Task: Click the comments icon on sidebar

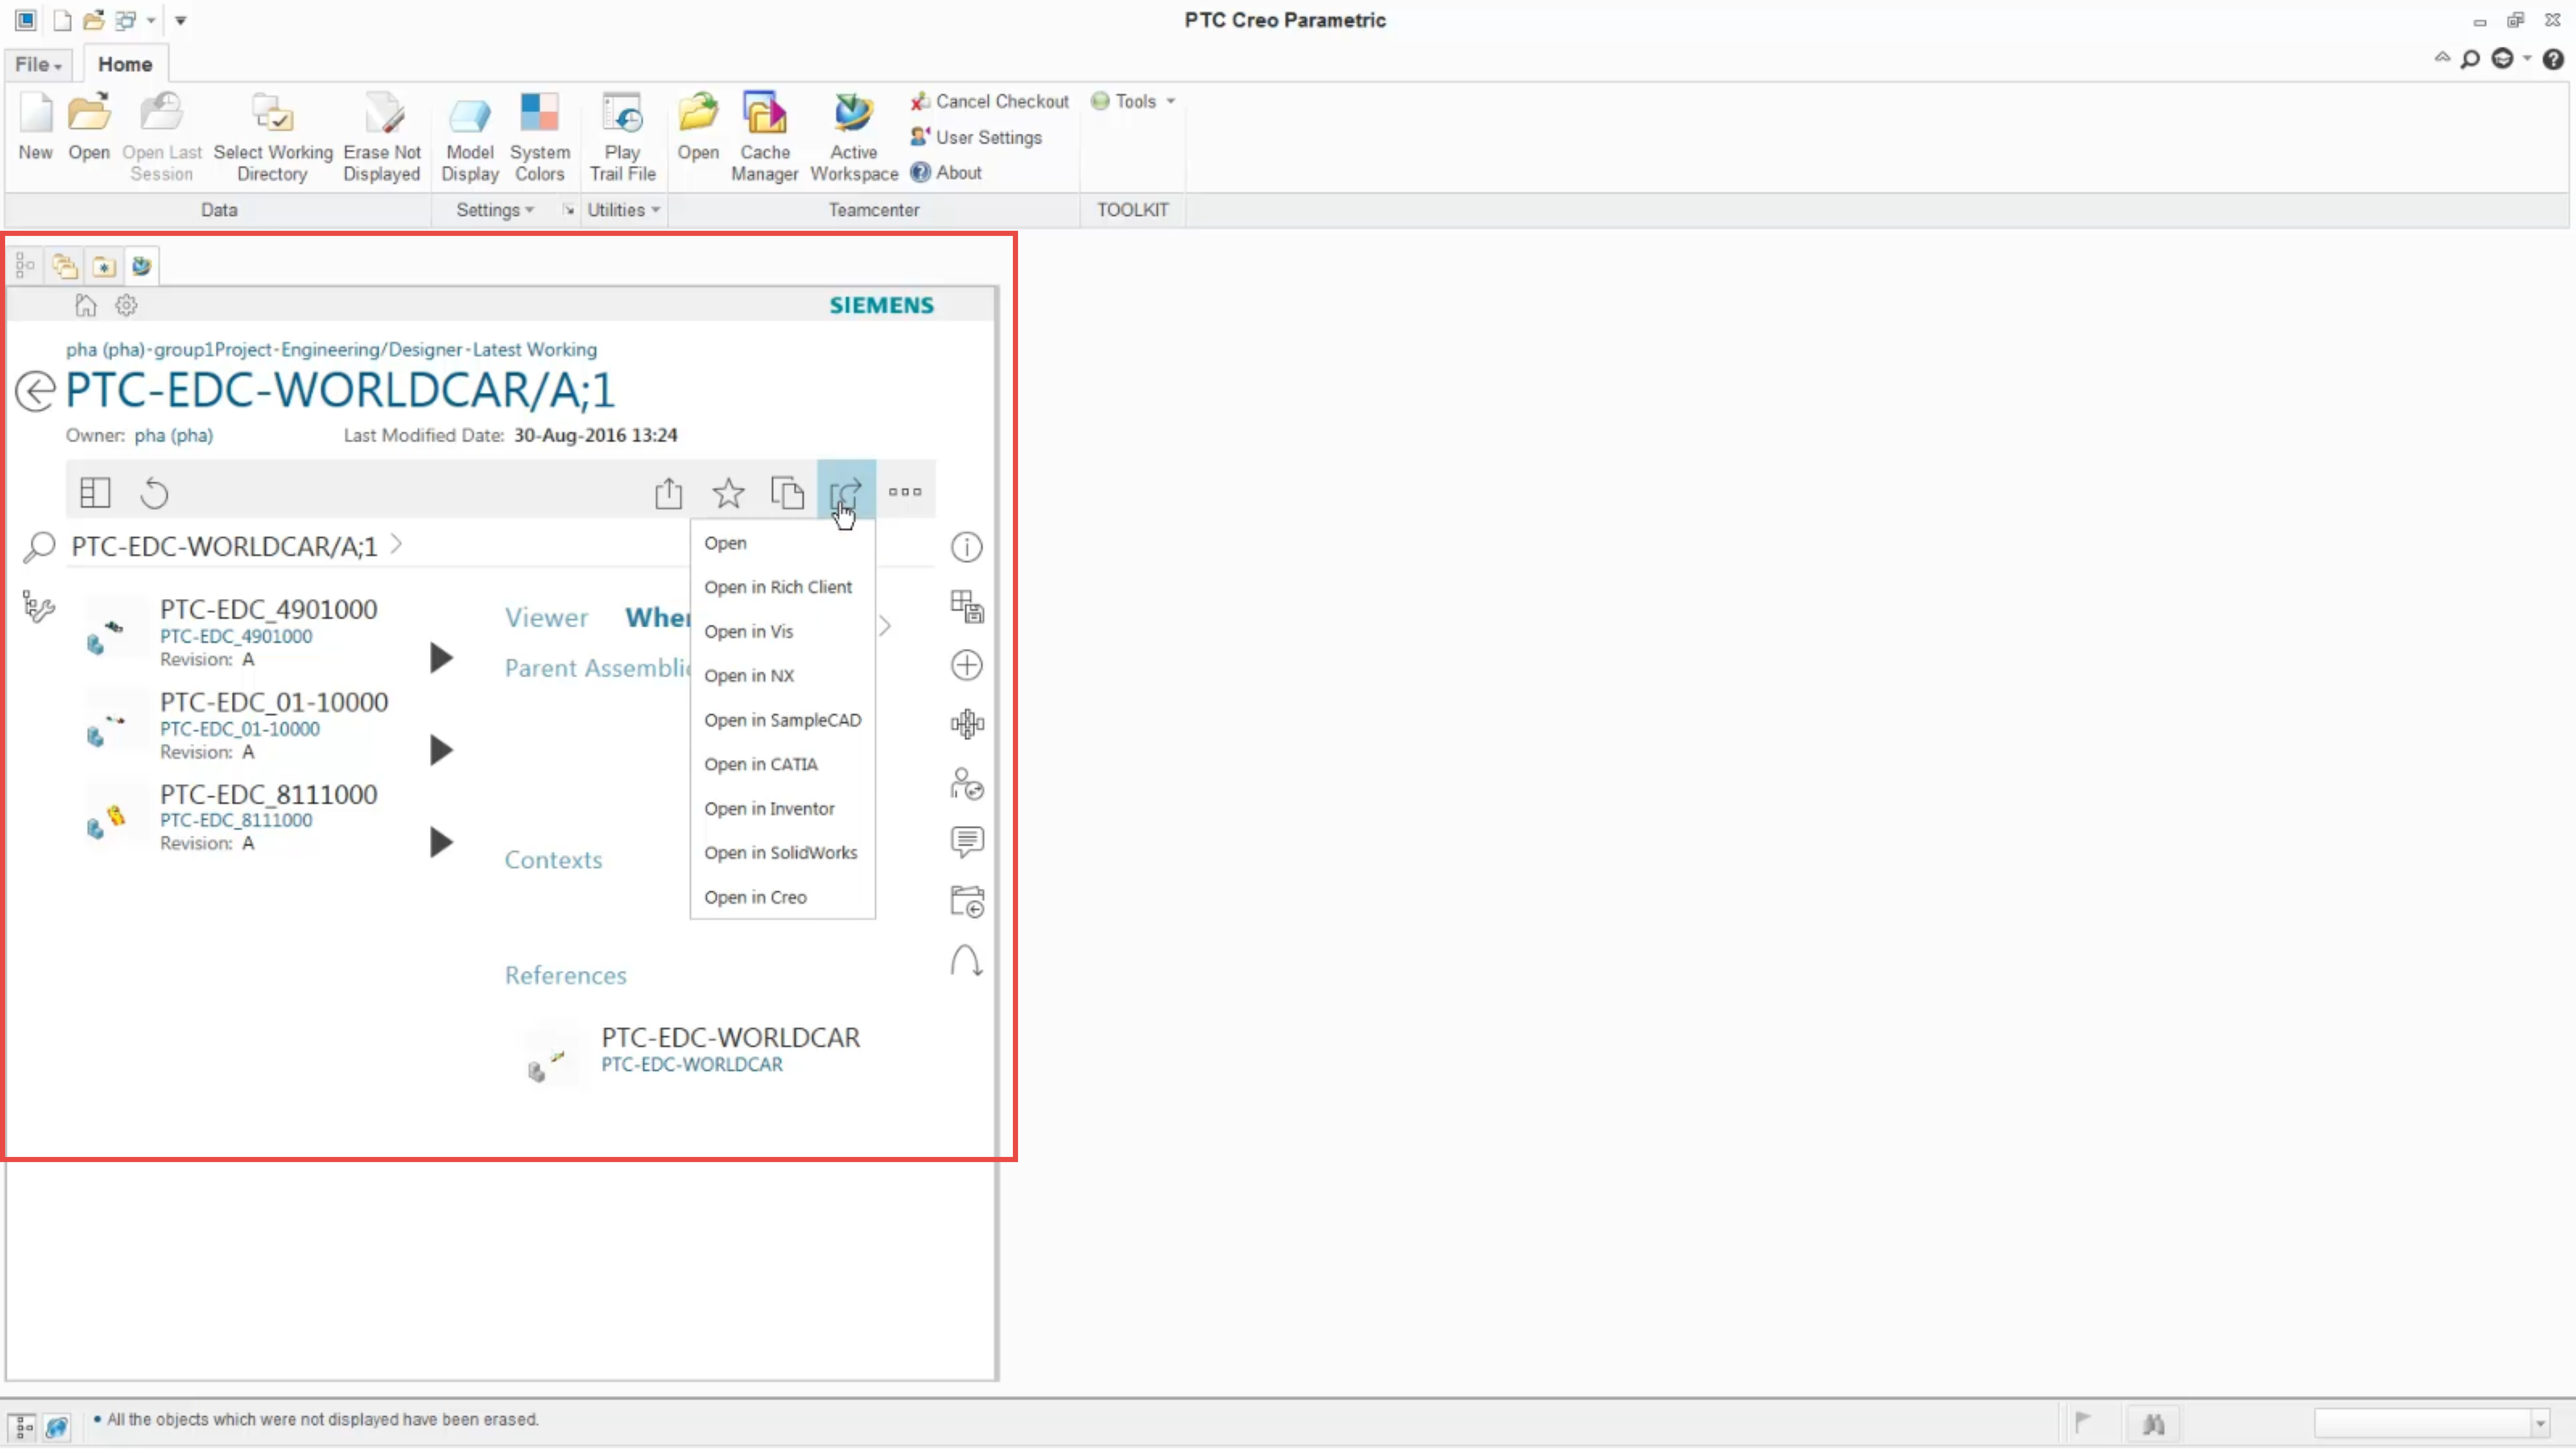Action: (966, 842)
